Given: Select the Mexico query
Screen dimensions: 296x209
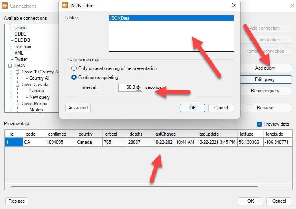Looking at the screenshot, I should click(x=36, y=110).
